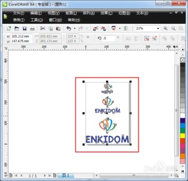Viewport: 188px width, 181px height.
Task: Expand the zoom level 21% dropdown
Action: [x=158, y=29]
